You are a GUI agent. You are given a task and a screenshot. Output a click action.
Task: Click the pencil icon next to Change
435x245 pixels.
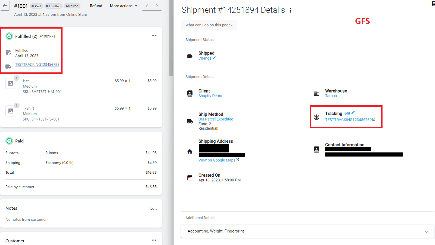214,57
